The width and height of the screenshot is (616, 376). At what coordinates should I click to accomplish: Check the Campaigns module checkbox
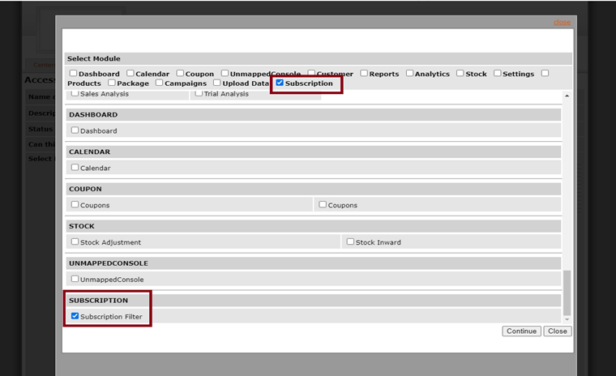pyautogui.click(x=159, y=83)
